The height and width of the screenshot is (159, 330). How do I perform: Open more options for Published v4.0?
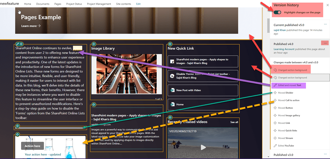(325, 43)
